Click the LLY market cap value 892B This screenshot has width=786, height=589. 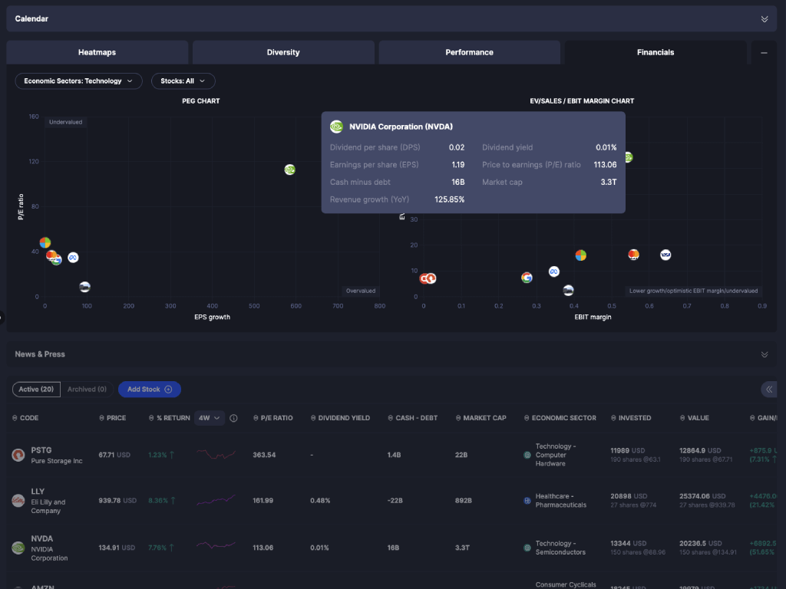[x=463, y=500]
